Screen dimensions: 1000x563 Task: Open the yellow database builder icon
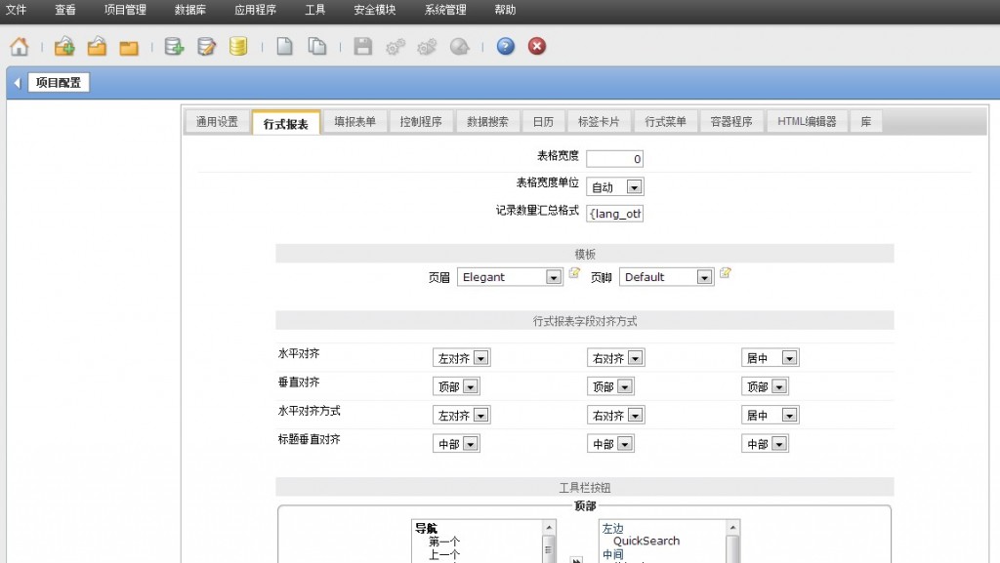(238, 47)
